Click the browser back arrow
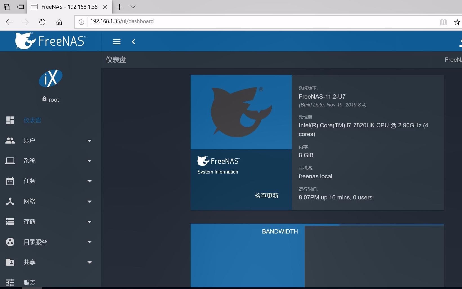 coord(9,22)
